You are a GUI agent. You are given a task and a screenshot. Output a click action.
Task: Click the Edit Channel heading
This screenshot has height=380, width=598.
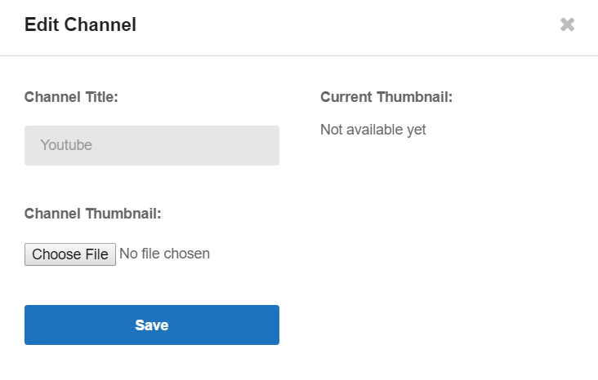pos(81,24)
